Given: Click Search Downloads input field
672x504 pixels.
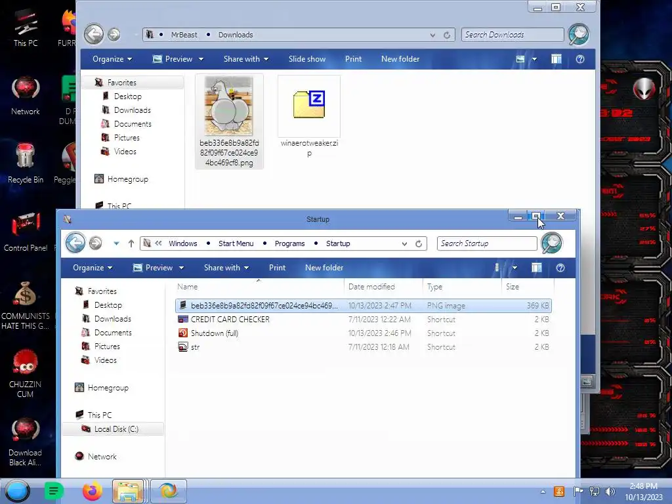Looking at the screenshot, I should 512,35.
